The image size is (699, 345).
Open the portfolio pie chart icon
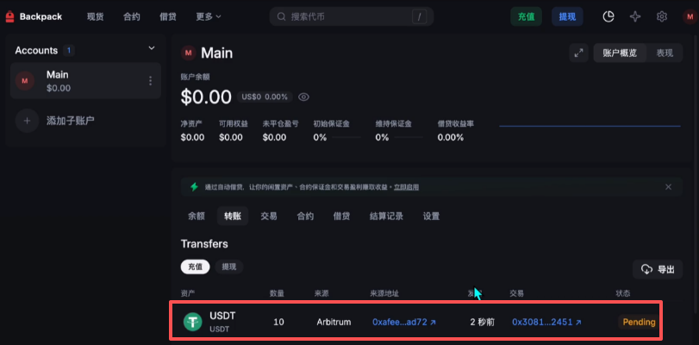click(609, 17)
